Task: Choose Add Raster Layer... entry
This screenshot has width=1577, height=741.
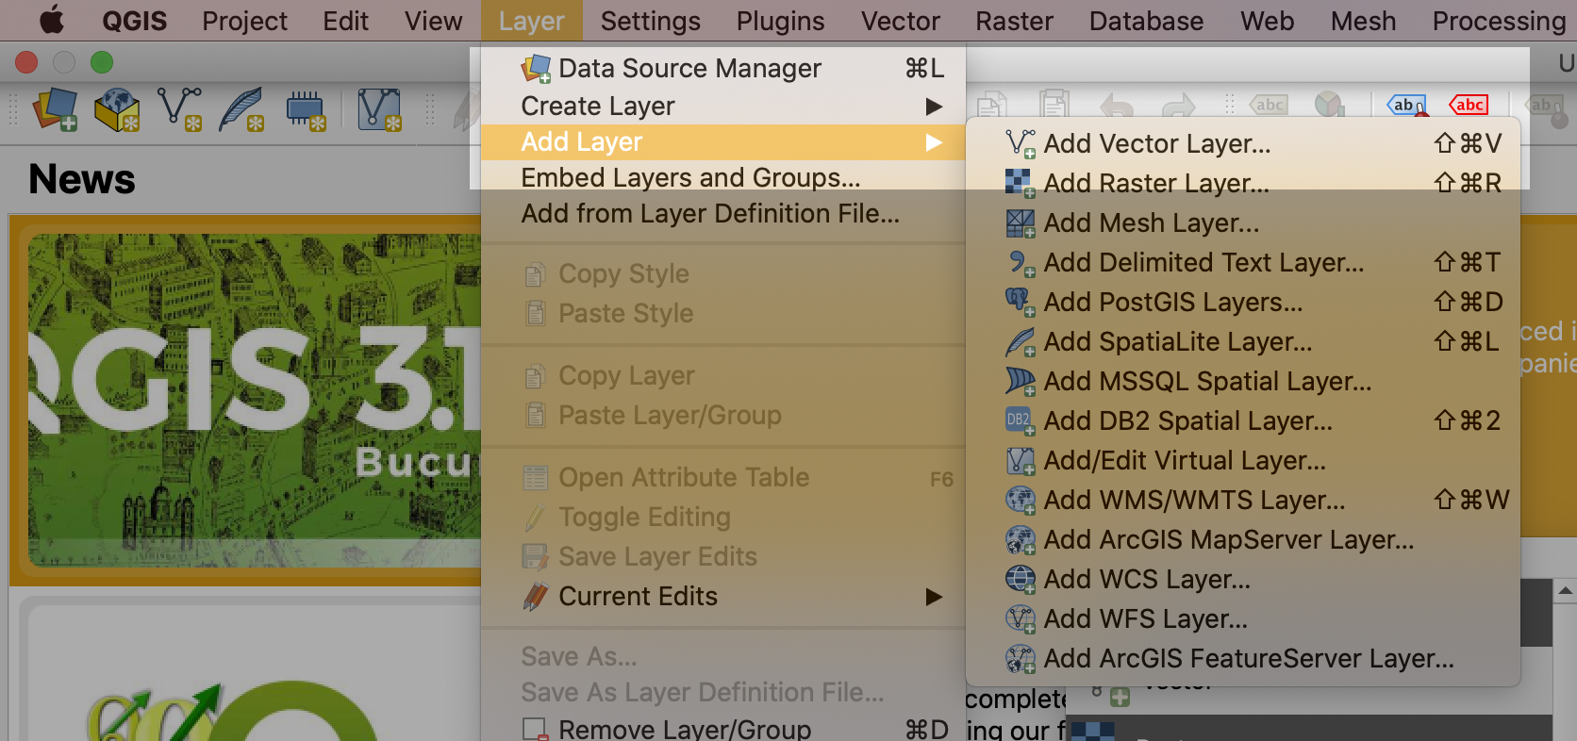Action: pyautogui.click(x=1243, y=184)
